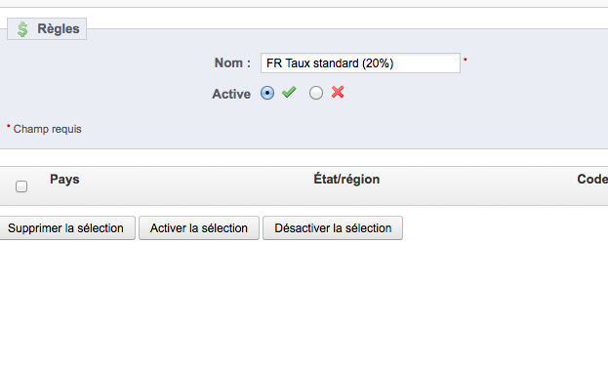Click the Active label text

click(x=231, y=94)
